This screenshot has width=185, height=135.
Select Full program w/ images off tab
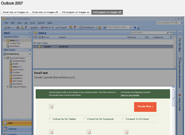[x=107, y=12]
